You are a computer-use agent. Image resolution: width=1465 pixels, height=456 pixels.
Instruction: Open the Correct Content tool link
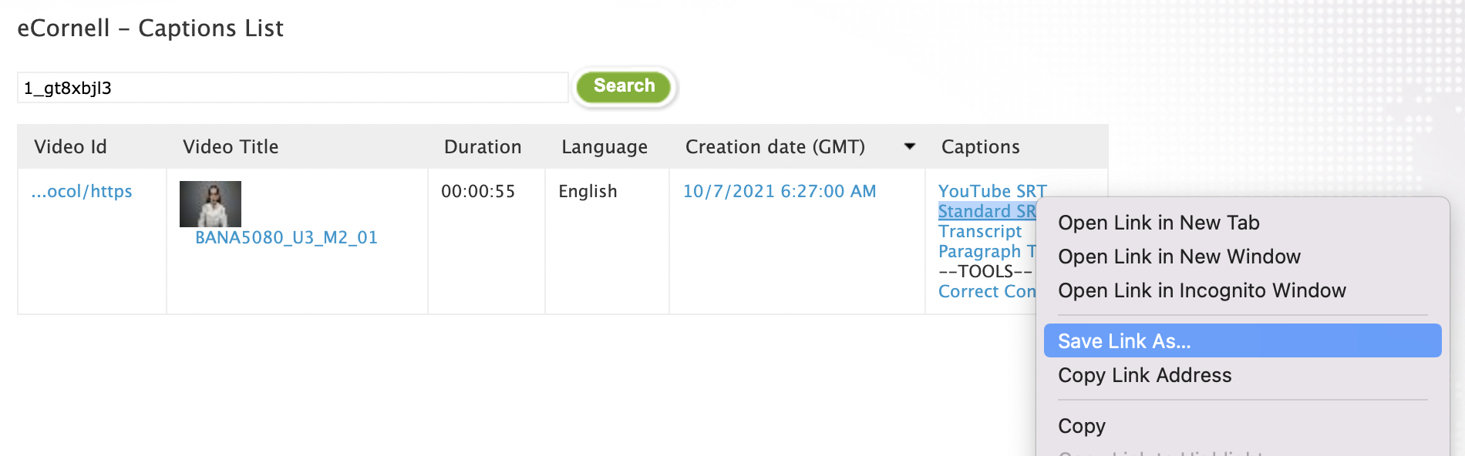[987, 291]
